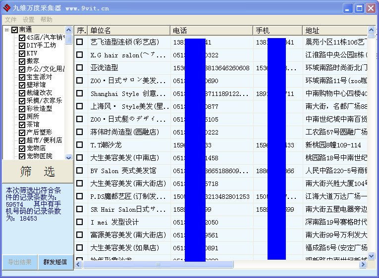Click the table's horizontal scroll right arrow
379x278 pixels.
point(363,265)
